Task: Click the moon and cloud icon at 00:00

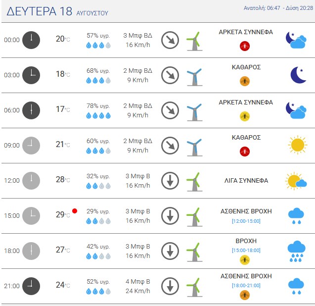Action: click(296, 40)
